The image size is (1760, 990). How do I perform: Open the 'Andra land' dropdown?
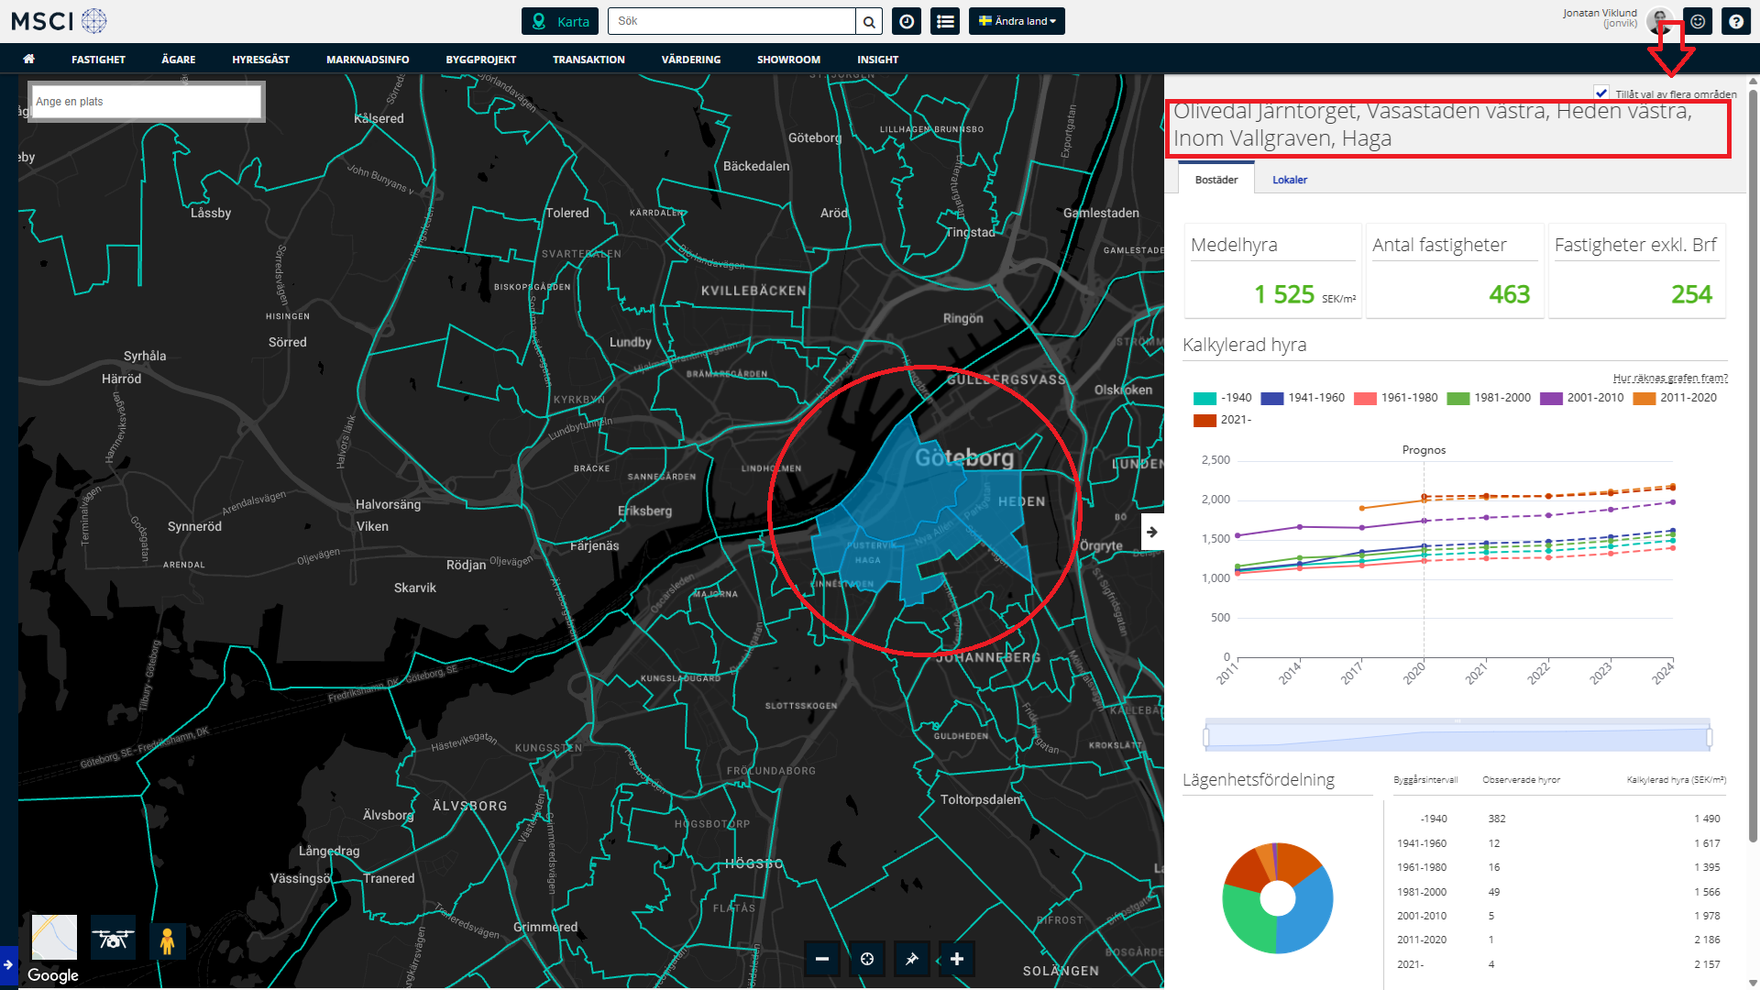[x=1017, y=21]
